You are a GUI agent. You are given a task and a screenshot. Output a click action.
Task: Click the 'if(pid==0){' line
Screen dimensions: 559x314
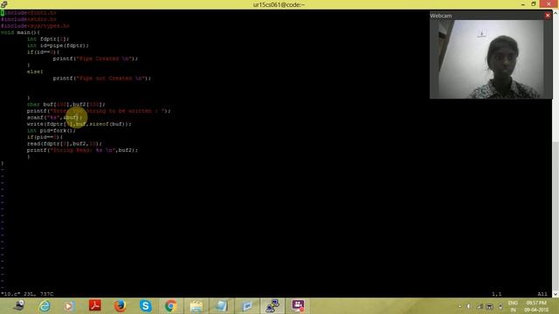(45, 137)
